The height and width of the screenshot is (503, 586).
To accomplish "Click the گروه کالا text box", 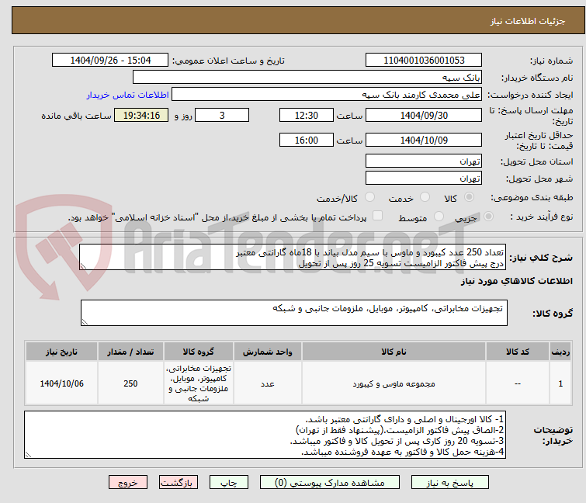I will pyautogui.click(x=293, y=313).
